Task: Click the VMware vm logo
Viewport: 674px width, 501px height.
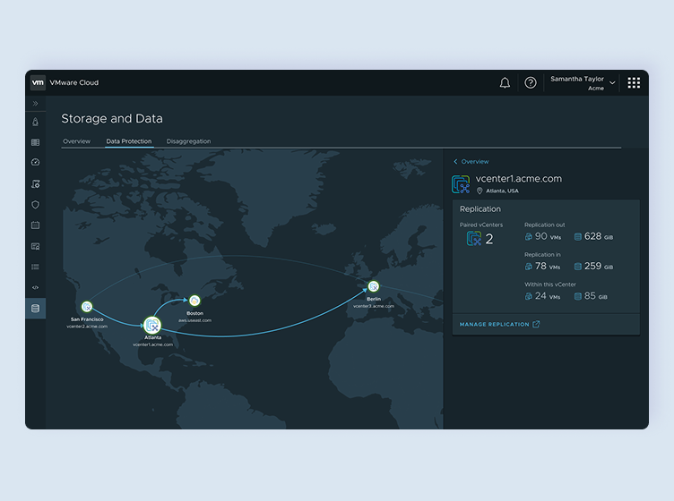Action: [38, 83]
